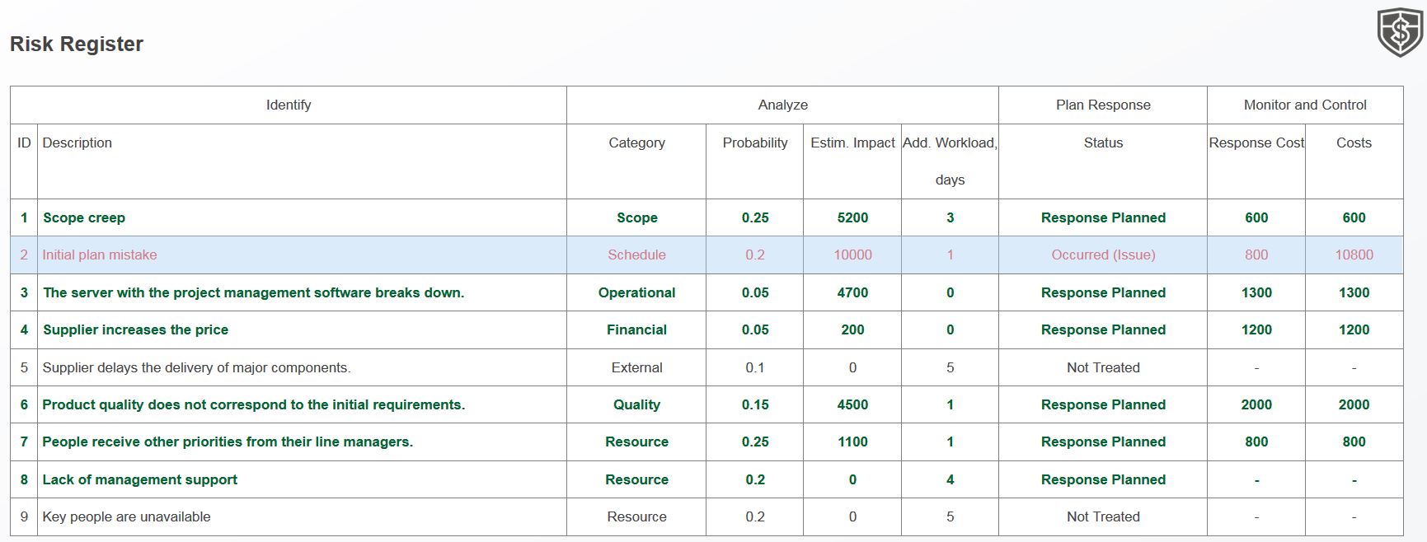Click the Probability column header
Image resolution: width=1427 pixels, height=542 pixels.
click(755, 143)
